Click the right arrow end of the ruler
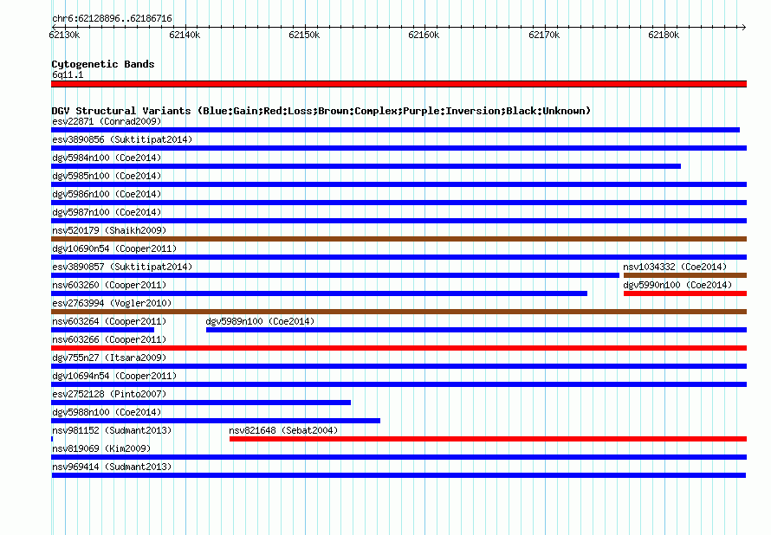The height and width of the screenshot is (535, 771). click(x=743, y=27)
